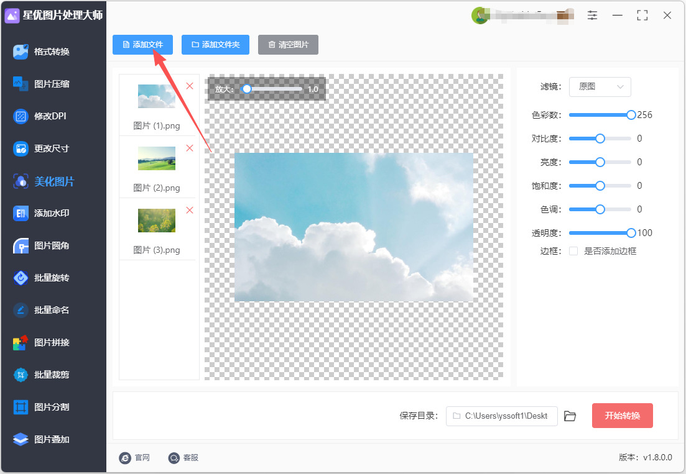Open the 图片分割 image split tool

(42, 407)
